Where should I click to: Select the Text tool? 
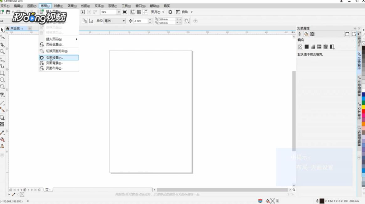tap(2, 94)
